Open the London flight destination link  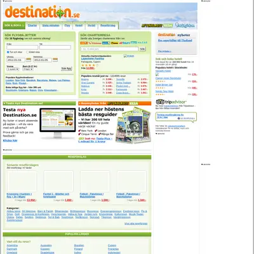[10, 81]
